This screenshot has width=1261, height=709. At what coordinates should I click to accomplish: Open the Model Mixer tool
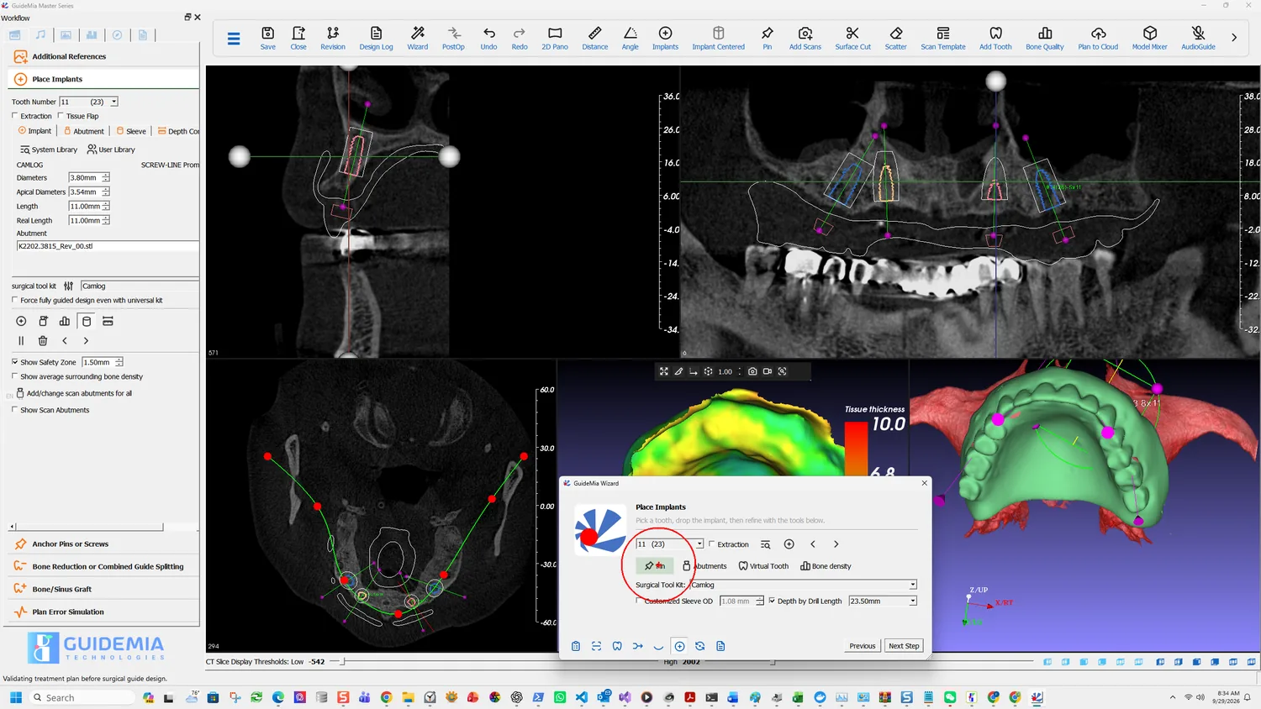(x=1150, y=38)
